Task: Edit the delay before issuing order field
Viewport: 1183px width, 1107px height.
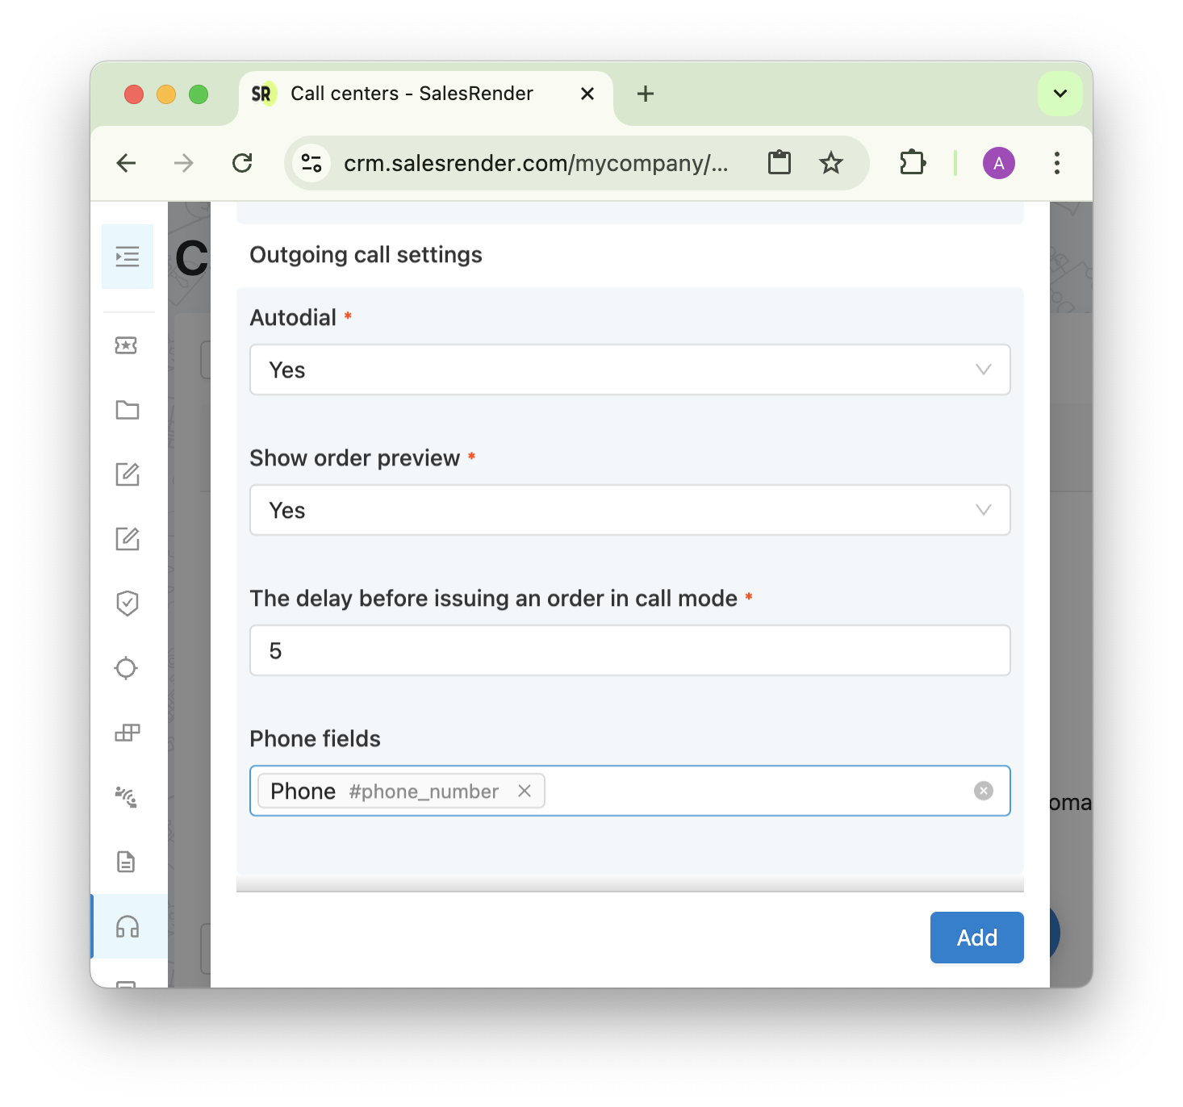Action: click(630, 650)
